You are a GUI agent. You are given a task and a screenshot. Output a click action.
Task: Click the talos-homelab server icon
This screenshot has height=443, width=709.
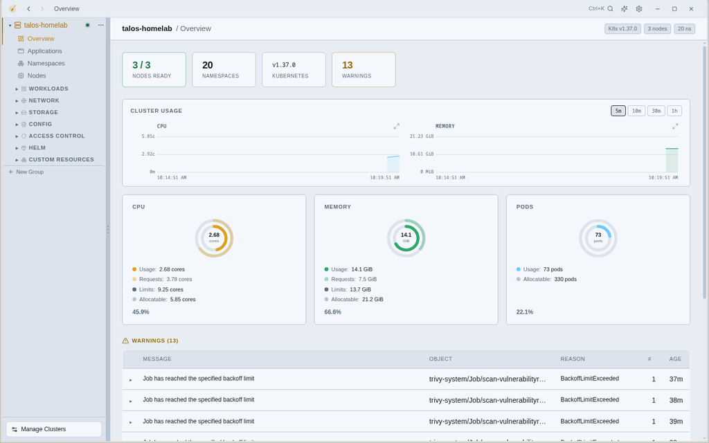(17, 26)
